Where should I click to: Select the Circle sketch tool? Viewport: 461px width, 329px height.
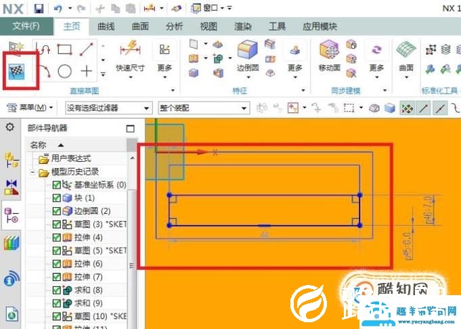(x=65, y=71)
